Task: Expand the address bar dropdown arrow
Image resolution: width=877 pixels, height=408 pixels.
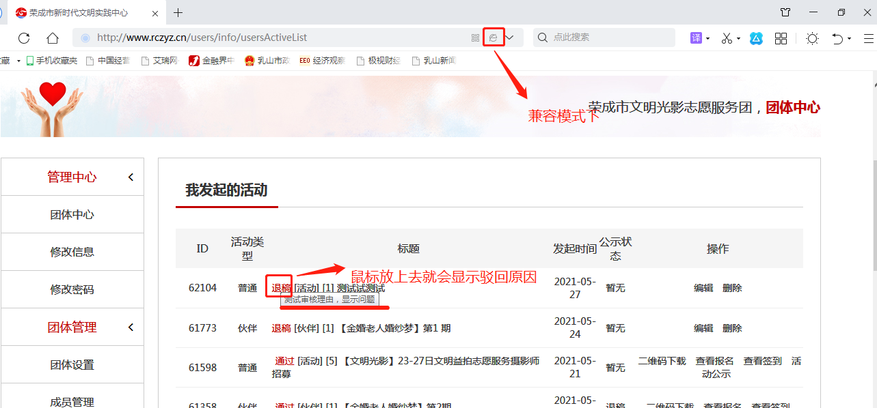Action: tap(509, 38)
